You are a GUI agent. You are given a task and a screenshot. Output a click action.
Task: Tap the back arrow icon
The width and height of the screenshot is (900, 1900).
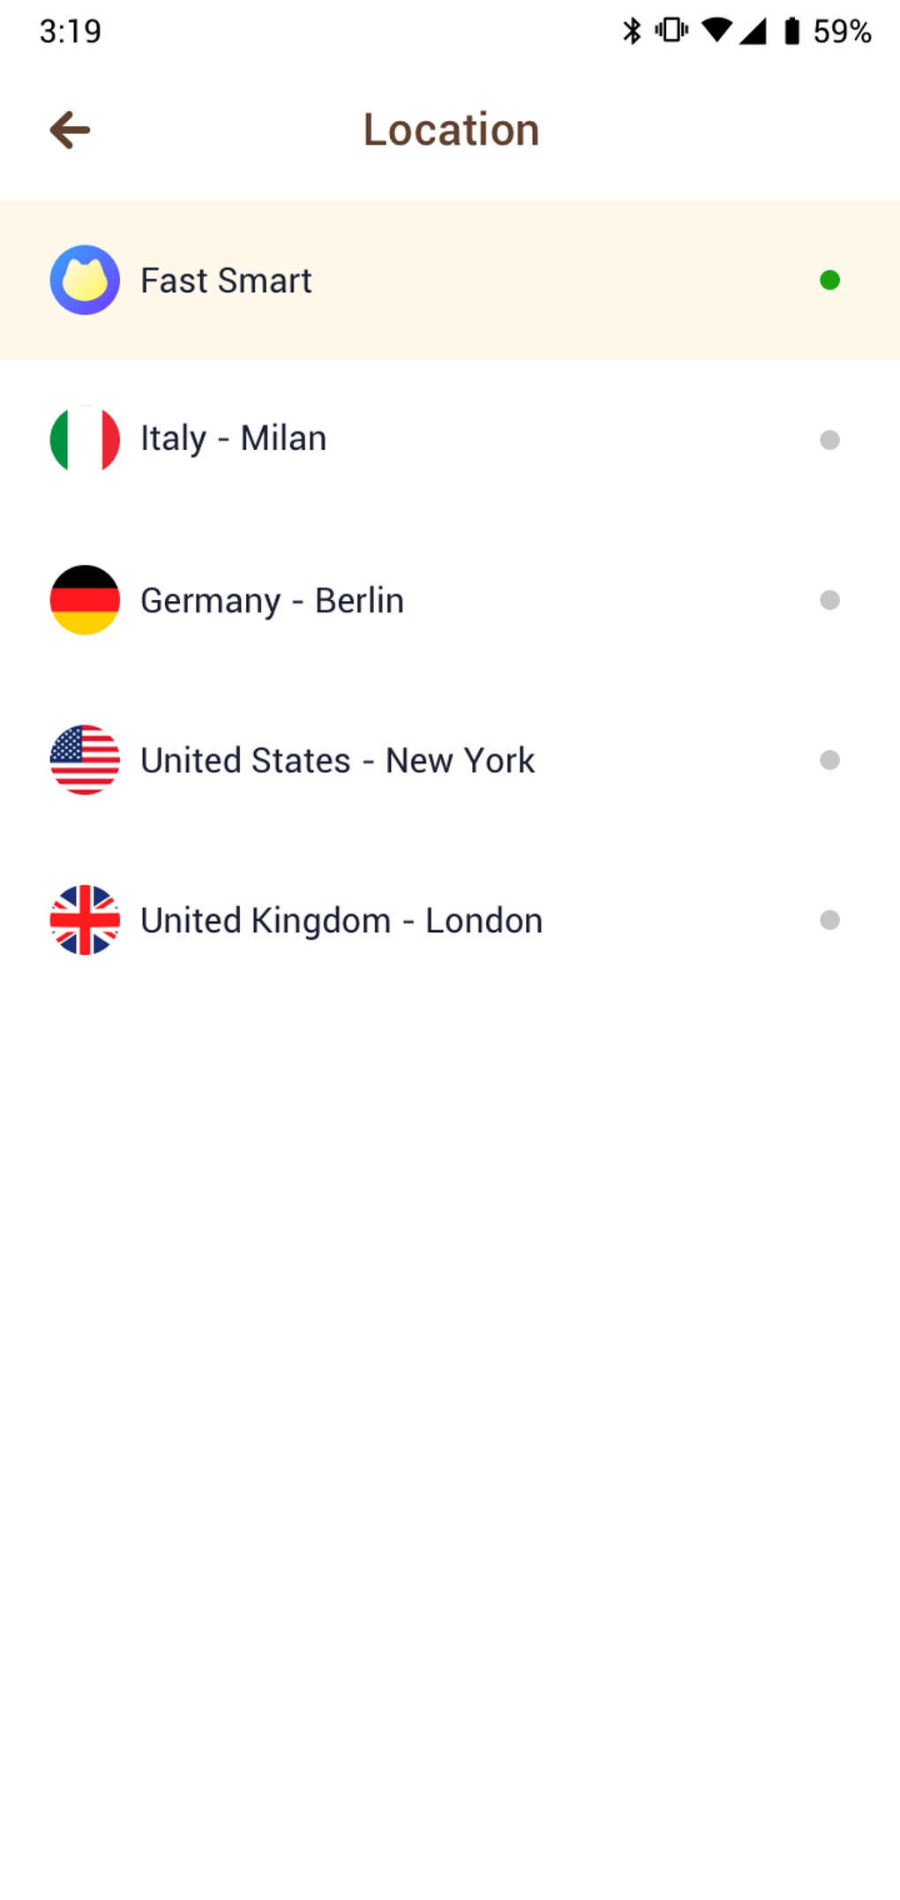70,131
